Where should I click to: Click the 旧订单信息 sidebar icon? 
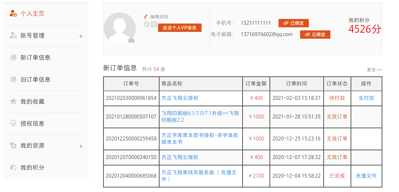tap(13, 80)
